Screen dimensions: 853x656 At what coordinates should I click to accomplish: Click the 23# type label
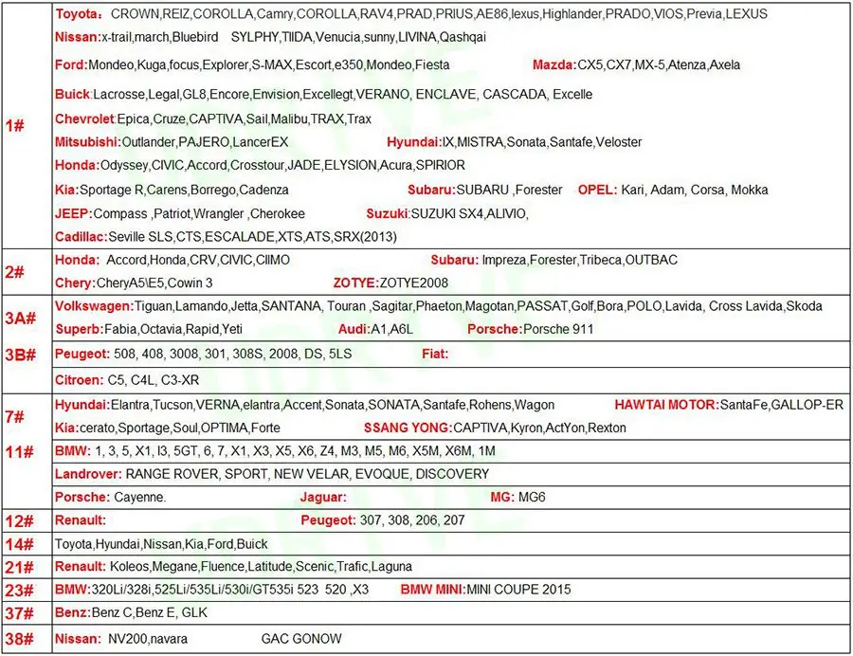click(x=20, y=591)
